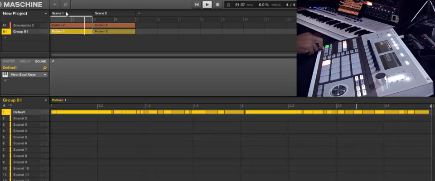Add a plug-in slot below Neo-Soul Keys

point(5,81)
